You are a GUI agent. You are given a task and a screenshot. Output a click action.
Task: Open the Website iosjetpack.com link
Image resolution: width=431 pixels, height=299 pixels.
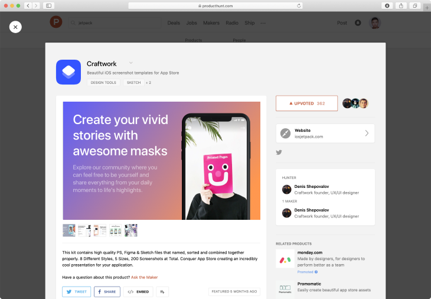pos(325,134)
